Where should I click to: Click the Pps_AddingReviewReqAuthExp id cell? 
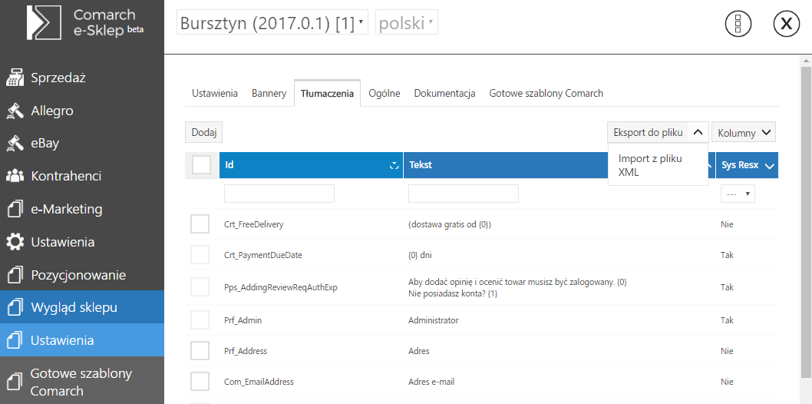[281, 287]
